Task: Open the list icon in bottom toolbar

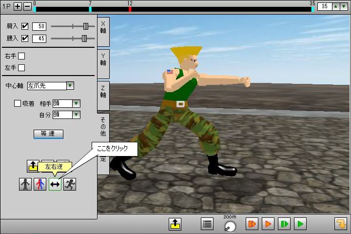Action: point(207,224)
